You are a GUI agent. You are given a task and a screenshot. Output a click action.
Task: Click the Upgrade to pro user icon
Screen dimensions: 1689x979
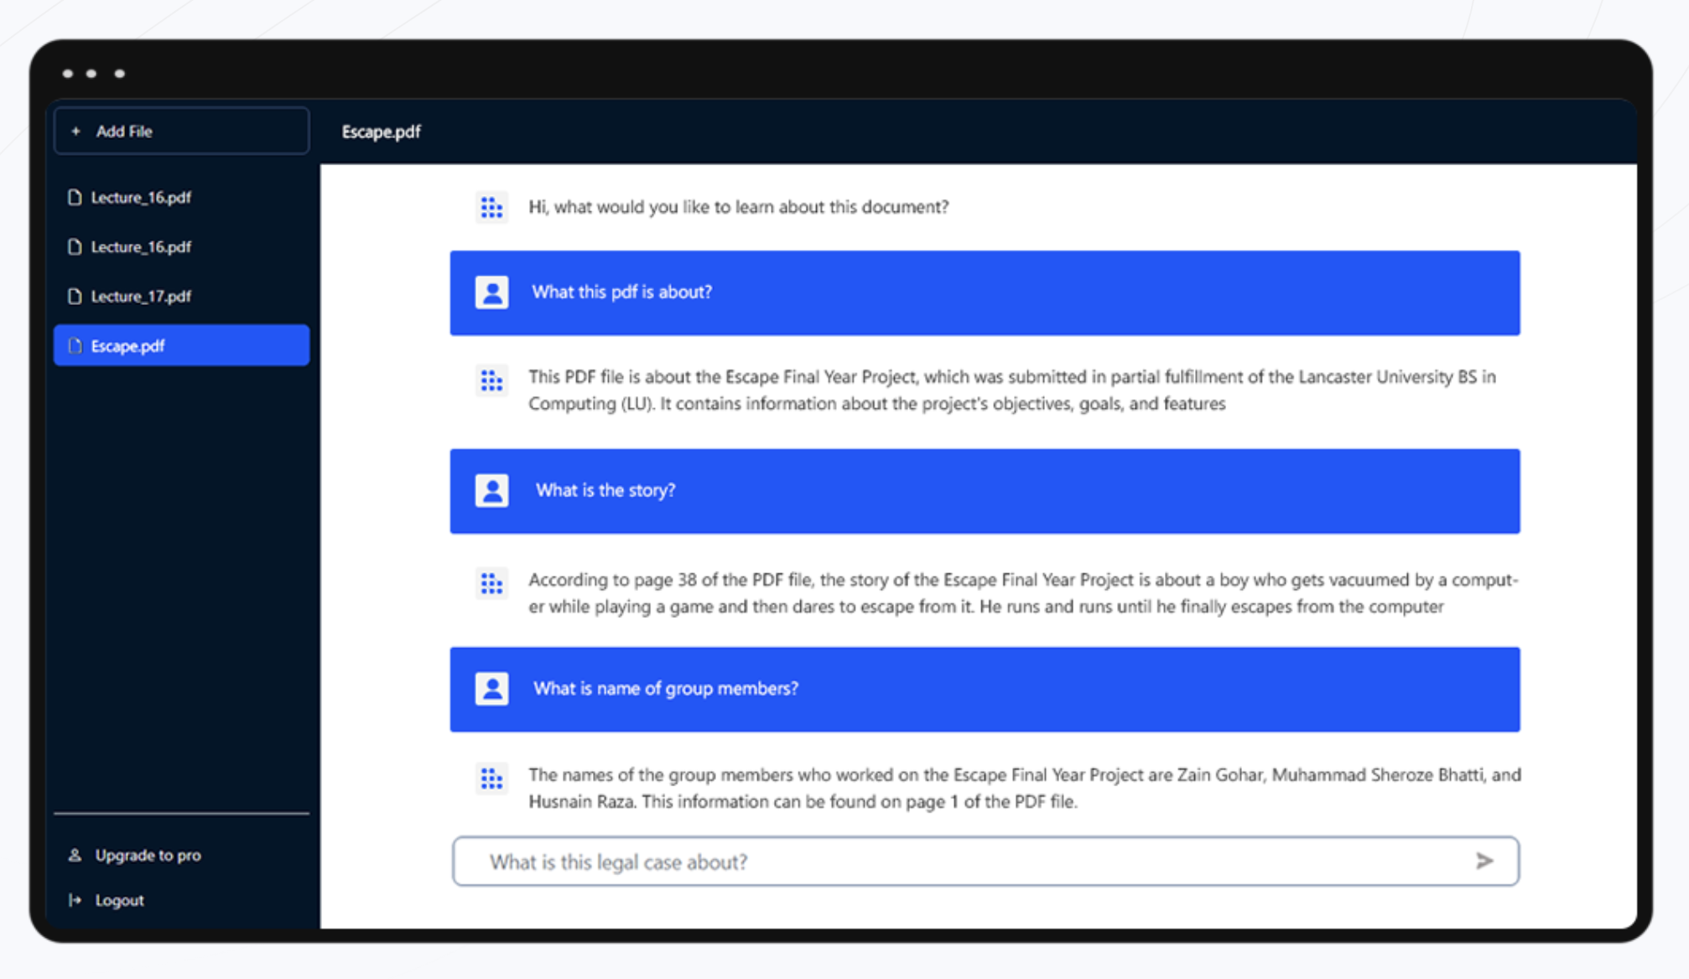click(75, 855)
